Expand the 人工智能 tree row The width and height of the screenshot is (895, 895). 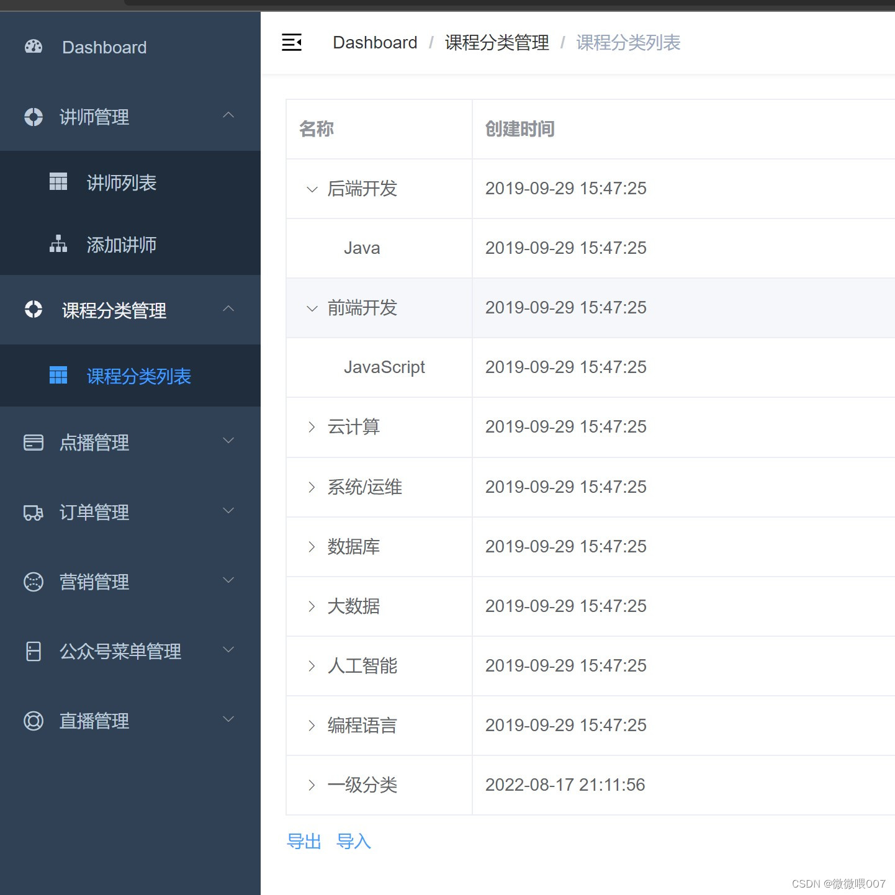tap(312, 666)
